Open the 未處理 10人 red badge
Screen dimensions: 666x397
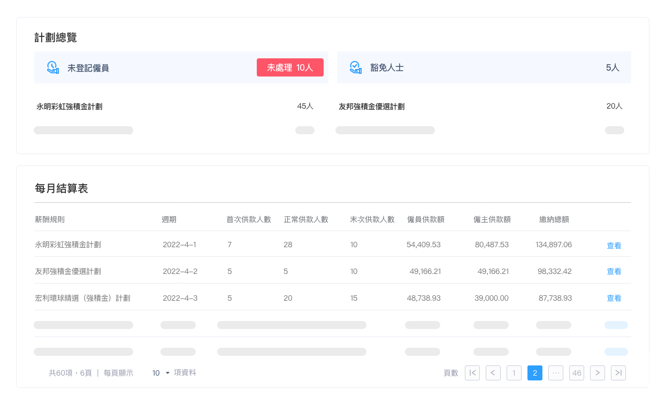(290, 67)
